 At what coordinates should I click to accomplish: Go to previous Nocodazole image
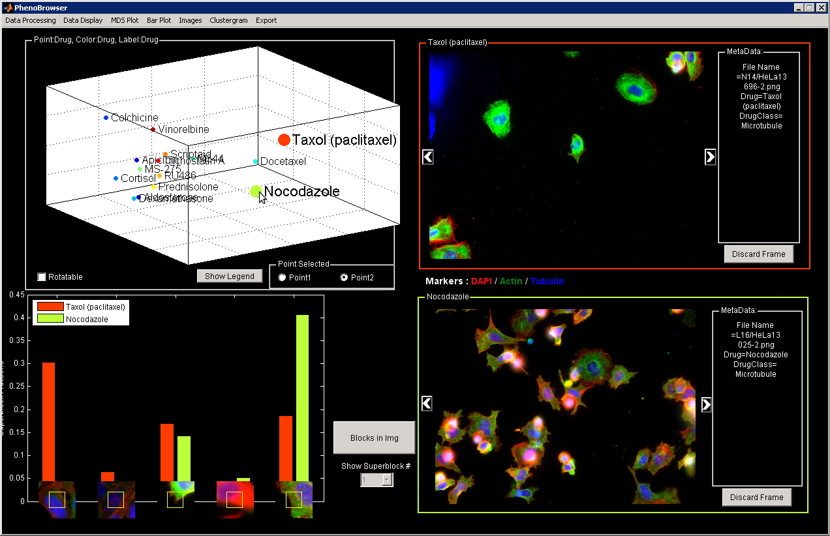(427, 404)
